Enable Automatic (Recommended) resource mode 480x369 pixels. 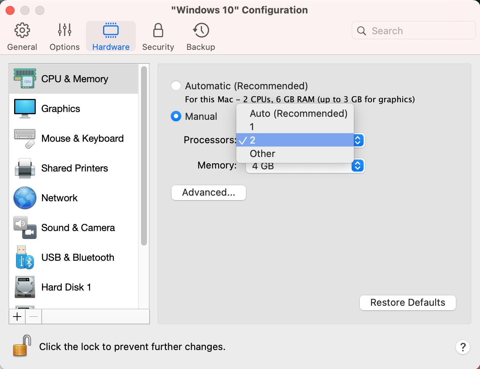coord(176,86)
